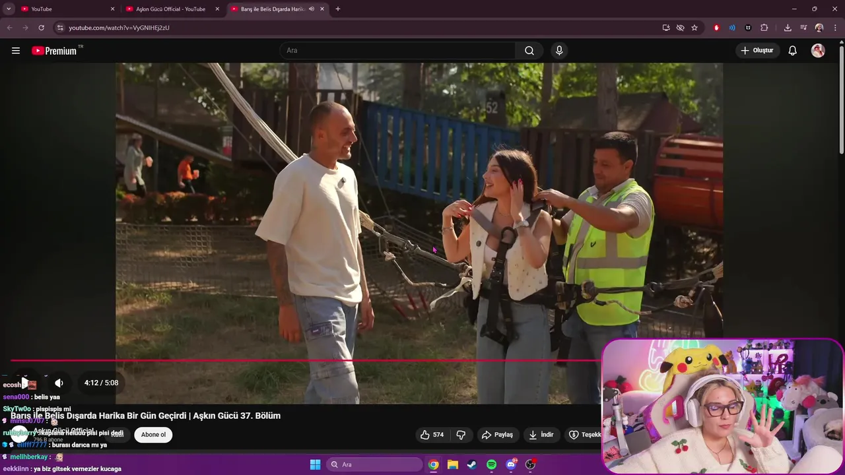Viewport: 845px width, 475px height.
Task: Go forward with the browser forward arrow
Action: pyautogui.click(x=25, y=28)
